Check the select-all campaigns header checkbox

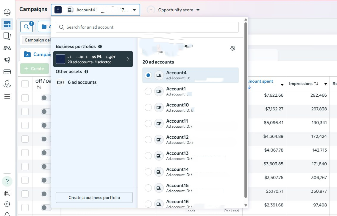[x=25, y=84]
